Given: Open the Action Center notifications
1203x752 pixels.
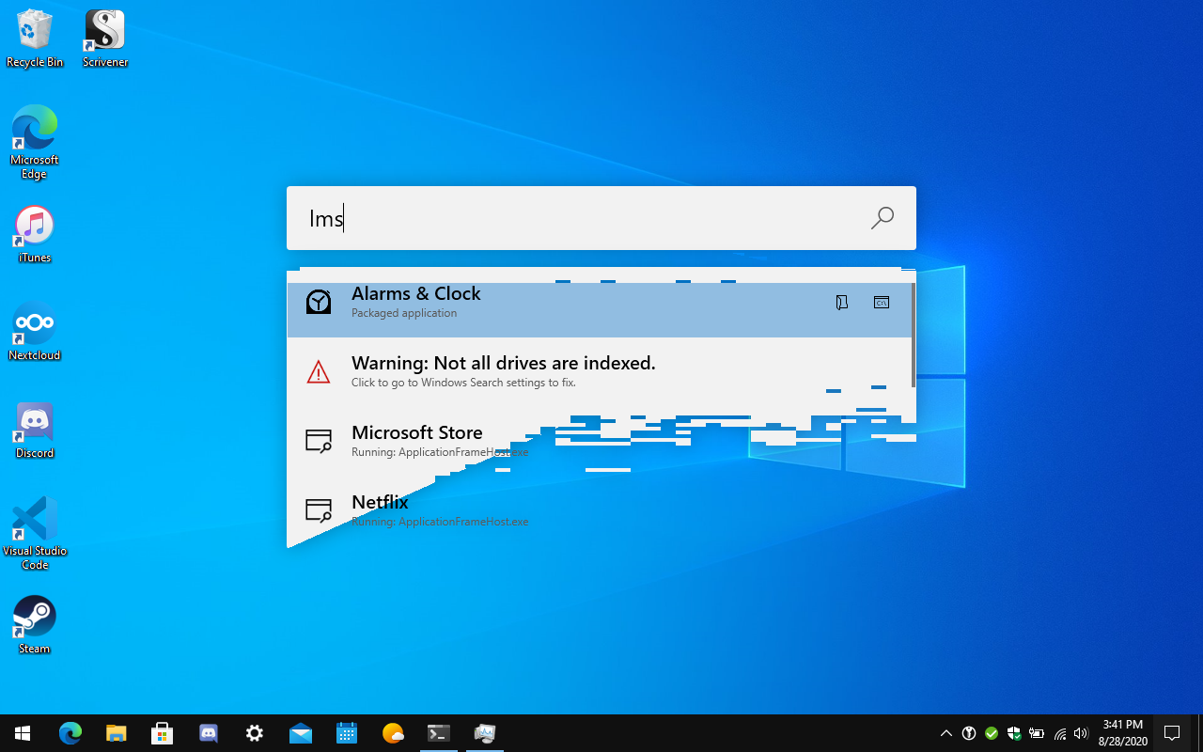Looking at the screenshot, I should pyautogui.click(x=1172, y=733).
